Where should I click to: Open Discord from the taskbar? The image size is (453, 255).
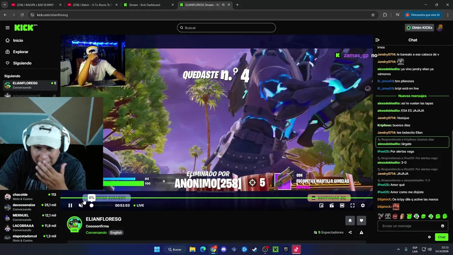pyautogui.click(x=223, y=249)
